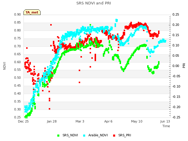Click the Time axis label

(166, 126)
